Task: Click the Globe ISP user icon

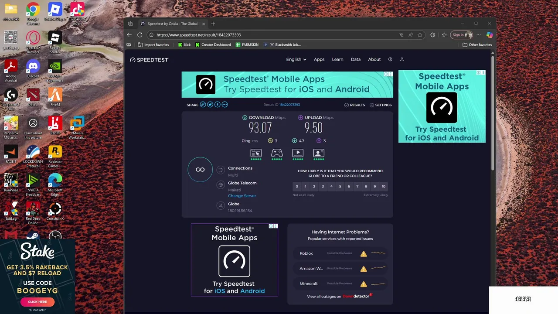Action: [221, 205]
